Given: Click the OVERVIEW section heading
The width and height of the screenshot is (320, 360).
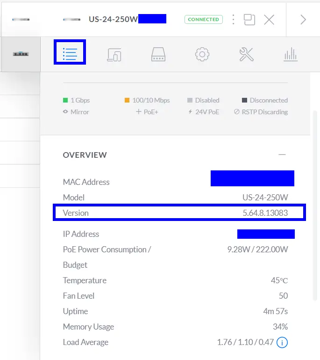Looking at the screenshot, I should click(85, 155).
